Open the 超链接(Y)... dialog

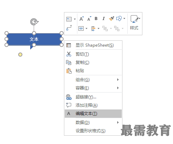(93, 97)
